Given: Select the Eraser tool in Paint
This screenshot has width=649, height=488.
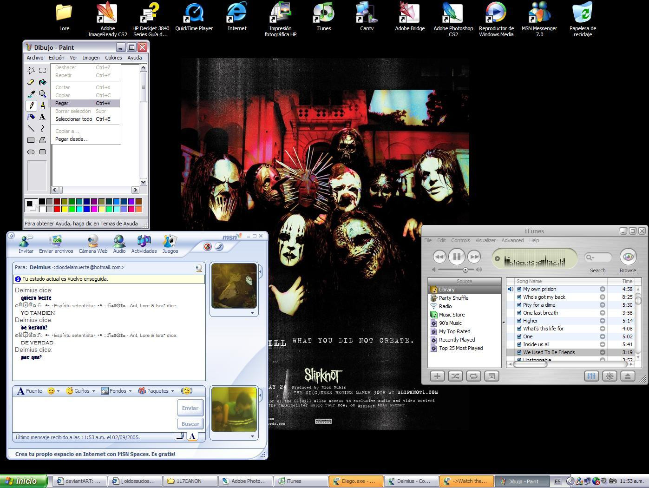Looking at the screenshot, I should pyautogui.click(x=31, y=82).
